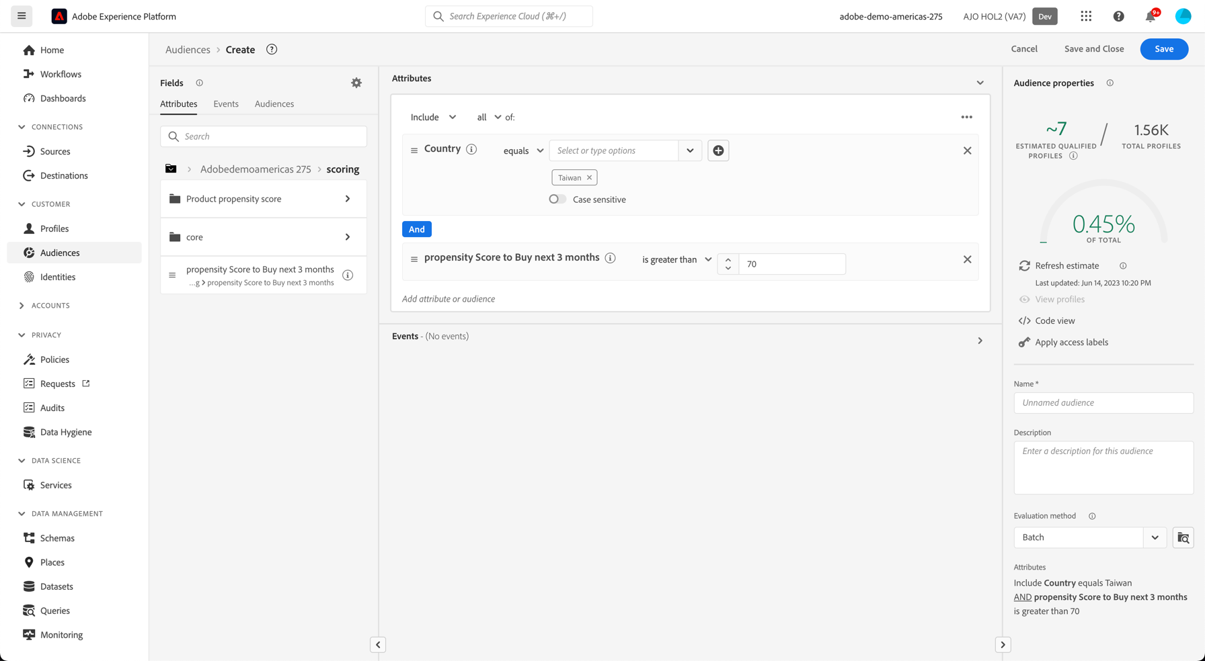Show info for Country attribute
Image resolution: width=1205 pixels, height=661 pixels.
[x=471, y=149]
